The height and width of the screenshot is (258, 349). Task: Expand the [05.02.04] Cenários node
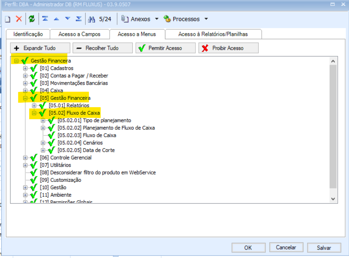(43, 143)
